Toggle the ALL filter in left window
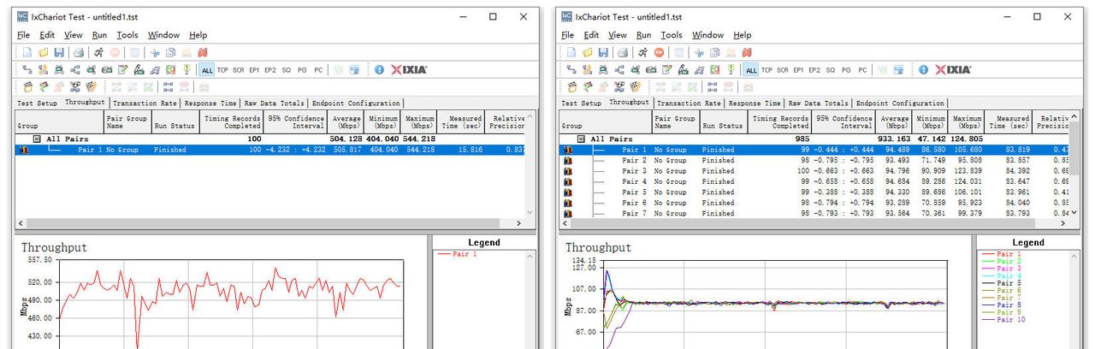The height and width of the screenshot is (349, 1095). 206,70
